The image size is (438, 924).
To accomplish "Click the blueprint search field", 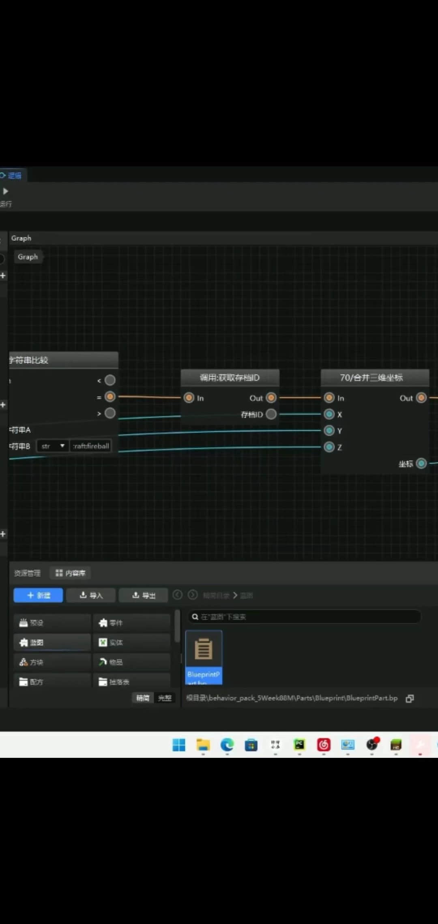I will (304, 617).
